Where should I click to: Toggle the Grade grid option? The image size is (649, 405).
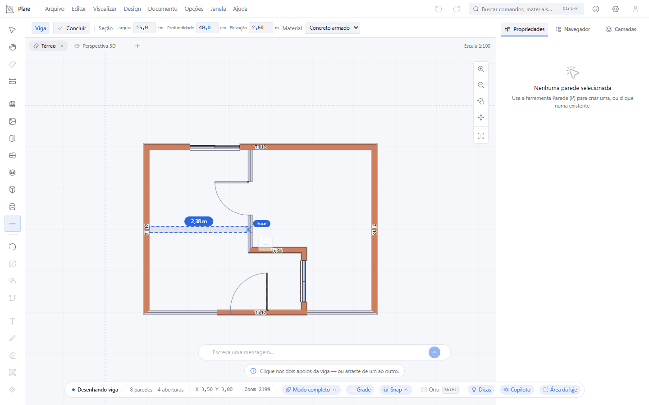(360, 390)
